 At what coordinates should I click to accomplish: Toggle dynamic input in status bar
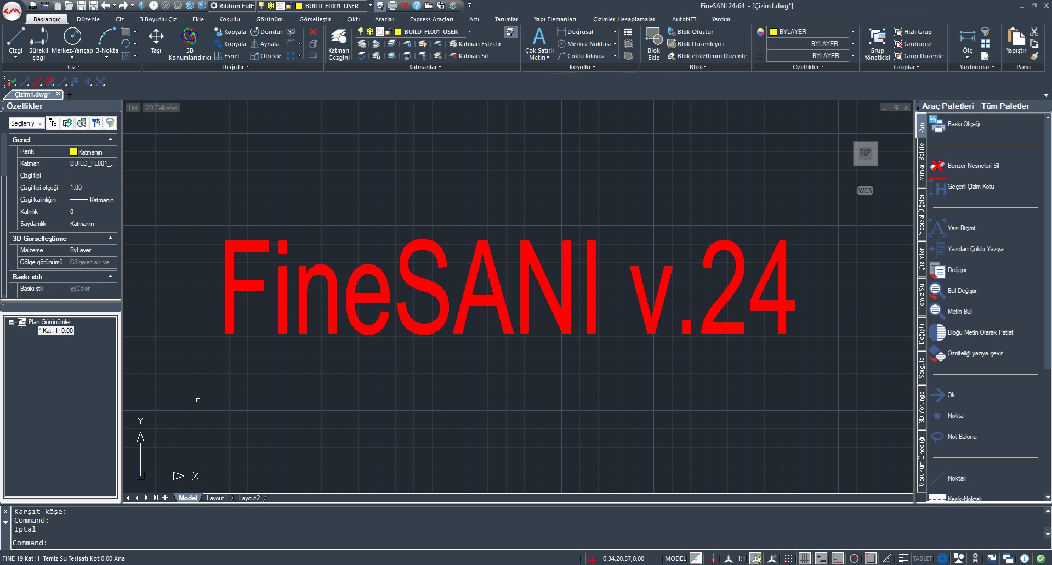pos(821,558)
